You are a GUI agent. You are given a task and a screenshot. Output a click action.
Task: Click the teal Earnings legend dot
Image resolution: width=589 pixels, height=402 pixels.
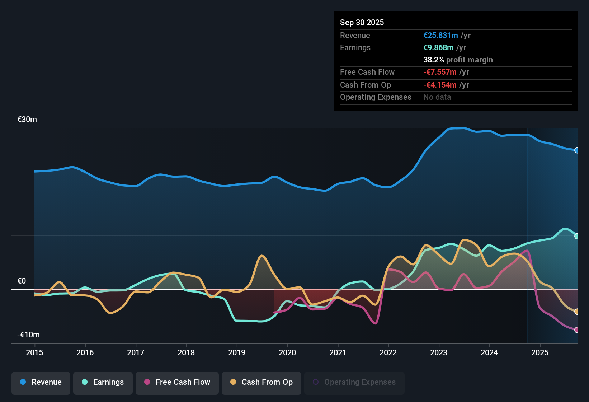point(85,382)
